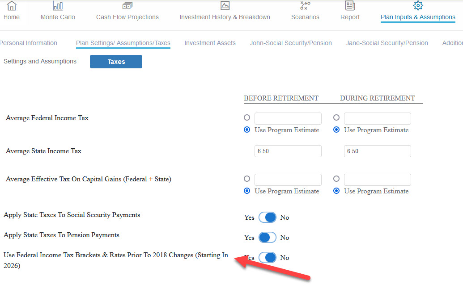Click the Home house icon

(x=12, y=6)
